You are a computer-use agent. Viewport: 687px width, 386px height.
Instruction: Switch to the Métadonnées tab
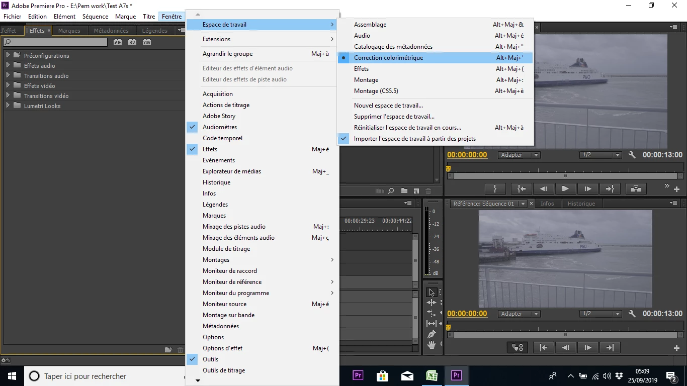(111, 31)
